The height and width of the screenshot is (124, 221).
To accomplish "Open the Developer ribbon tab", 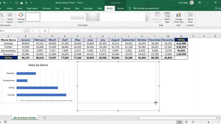I will coord(88,8).
